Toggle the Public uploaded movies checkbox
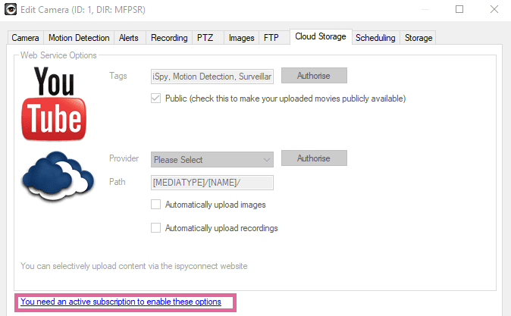511x316 pixels. click(155, 99)
